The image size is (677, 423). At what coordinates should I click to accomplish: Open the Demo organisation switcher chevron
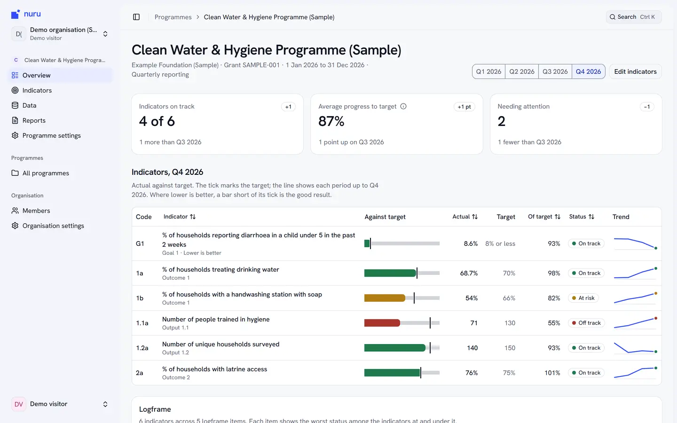tap(105, 34)
